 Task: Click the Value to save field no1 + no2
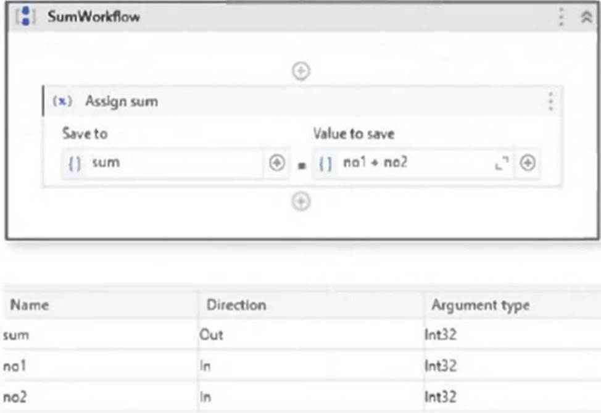(412, 163)
